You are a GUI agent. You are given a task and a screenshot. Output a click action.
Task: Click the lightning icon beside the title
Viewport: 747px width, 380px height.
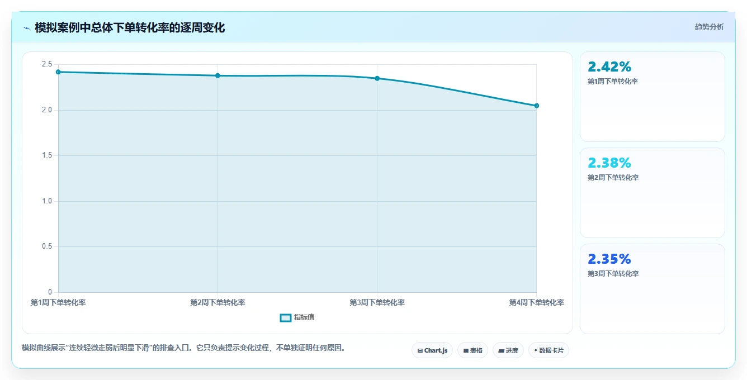(26, 28)
